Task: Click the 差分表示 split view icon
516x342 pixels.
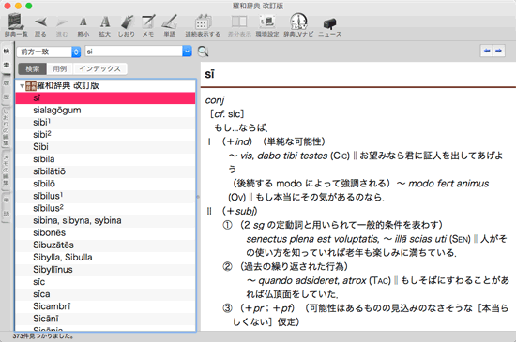Action: point(239,25)
